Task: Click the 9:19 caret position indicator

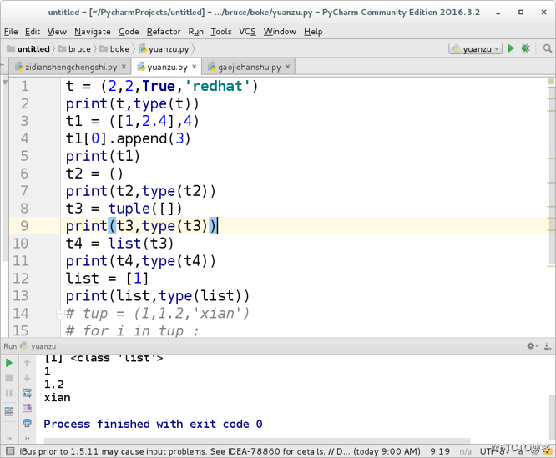Action: tap(440, 451)
